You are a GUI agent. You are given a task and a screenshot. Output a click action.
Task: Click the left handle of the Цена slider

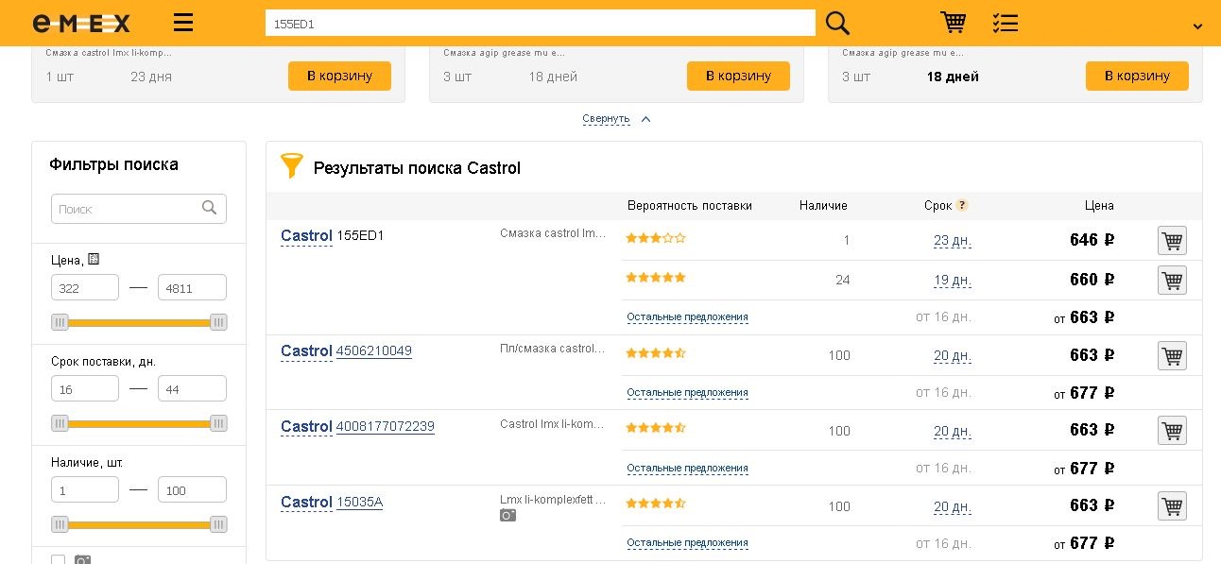(60, 322)
